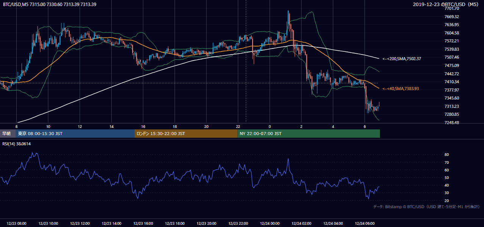Click the 7410.34 price axis label
The width and height of the screenshot is (484, 227).
pos(451,82)
